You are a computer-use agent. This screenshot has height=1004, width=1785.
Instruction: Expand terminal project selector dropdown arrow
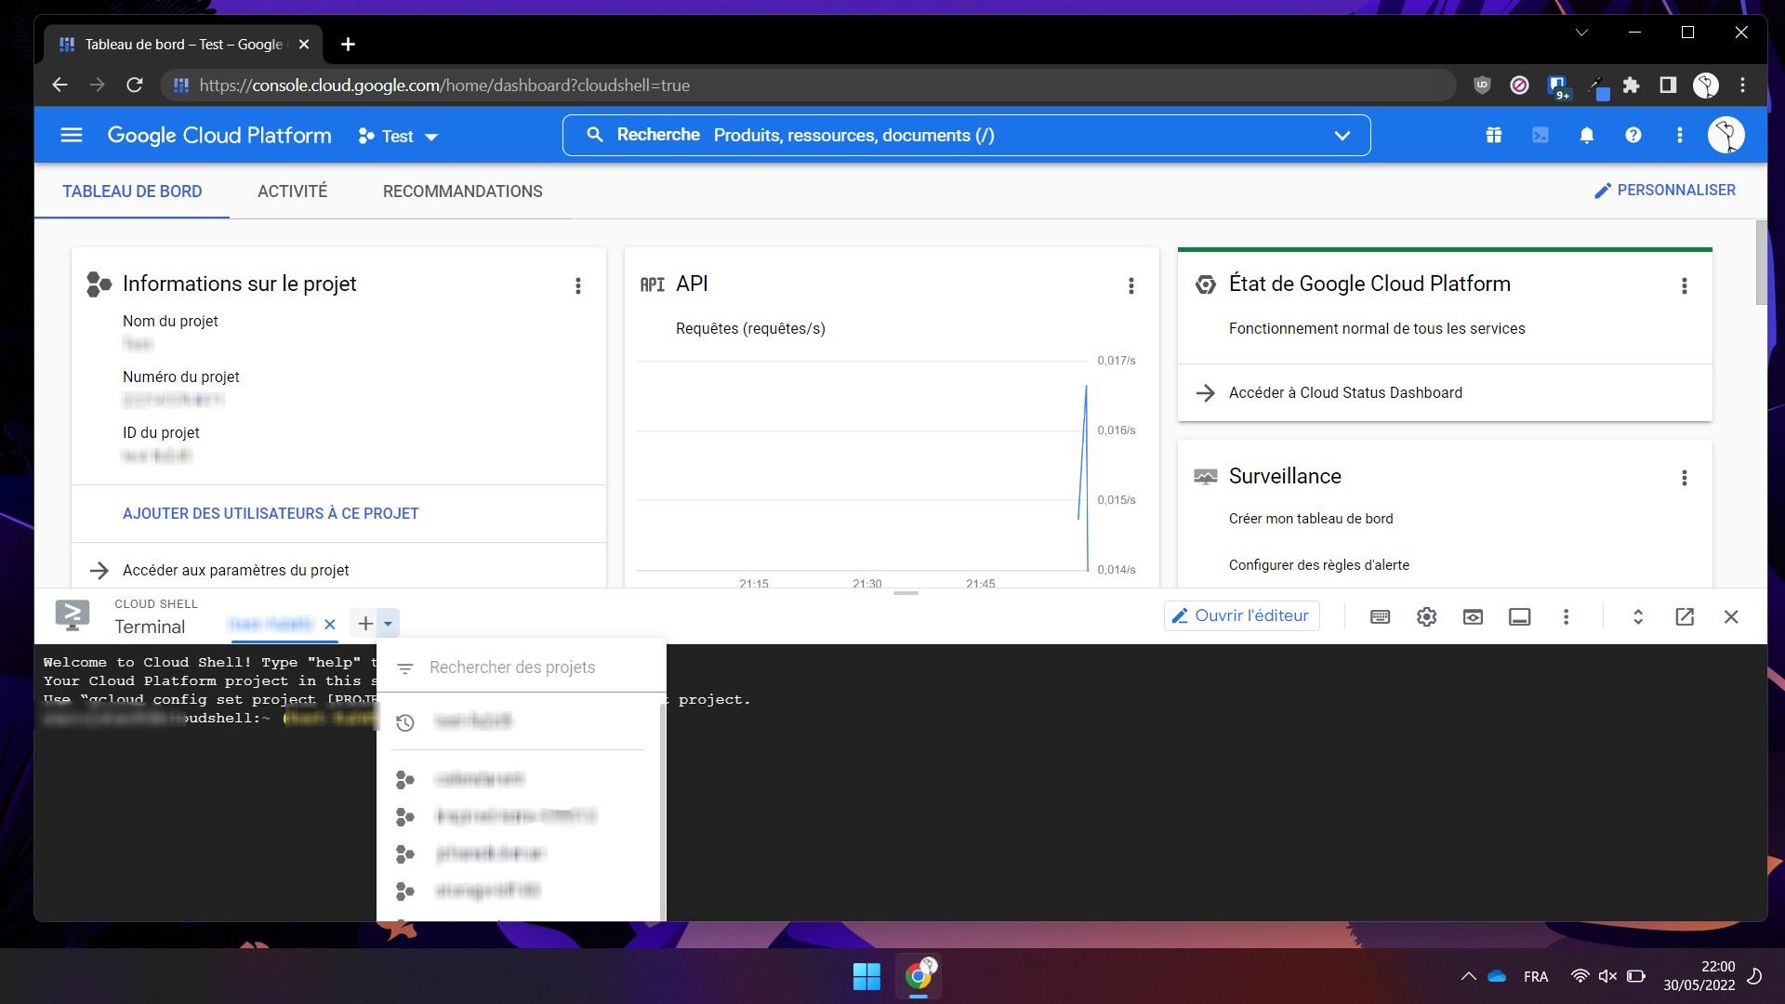[x=389, y=624]
